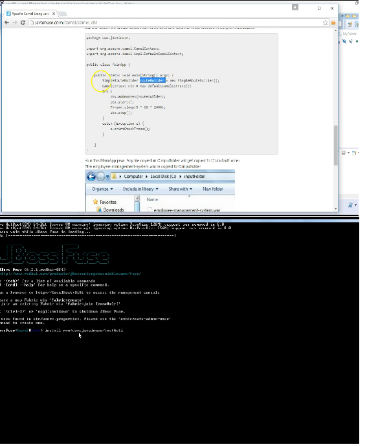Click the browser Back arrow
This screenshot has width=367, height=447.
coord(6,23)
